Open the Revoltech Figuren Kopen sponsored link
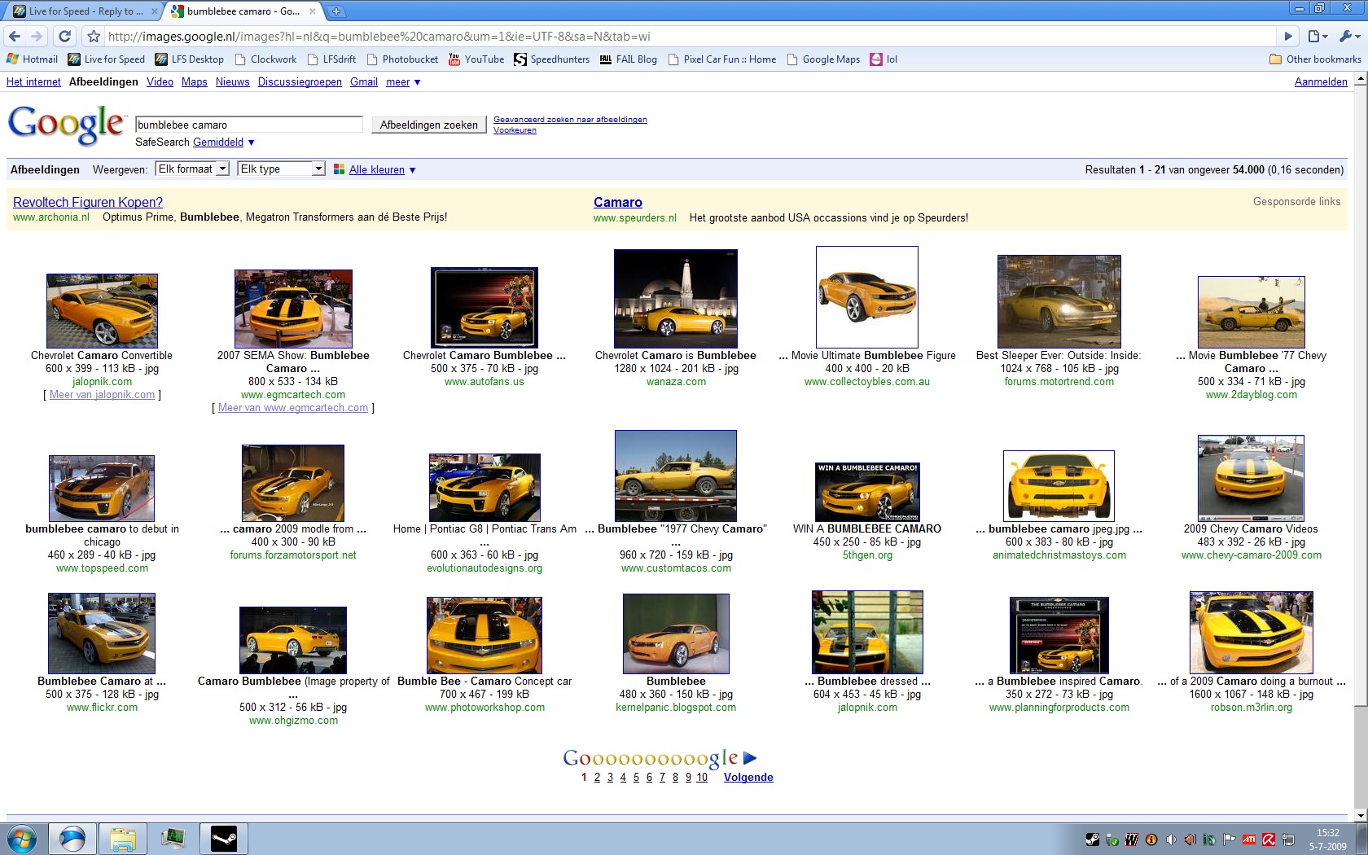 coord(88,203)
